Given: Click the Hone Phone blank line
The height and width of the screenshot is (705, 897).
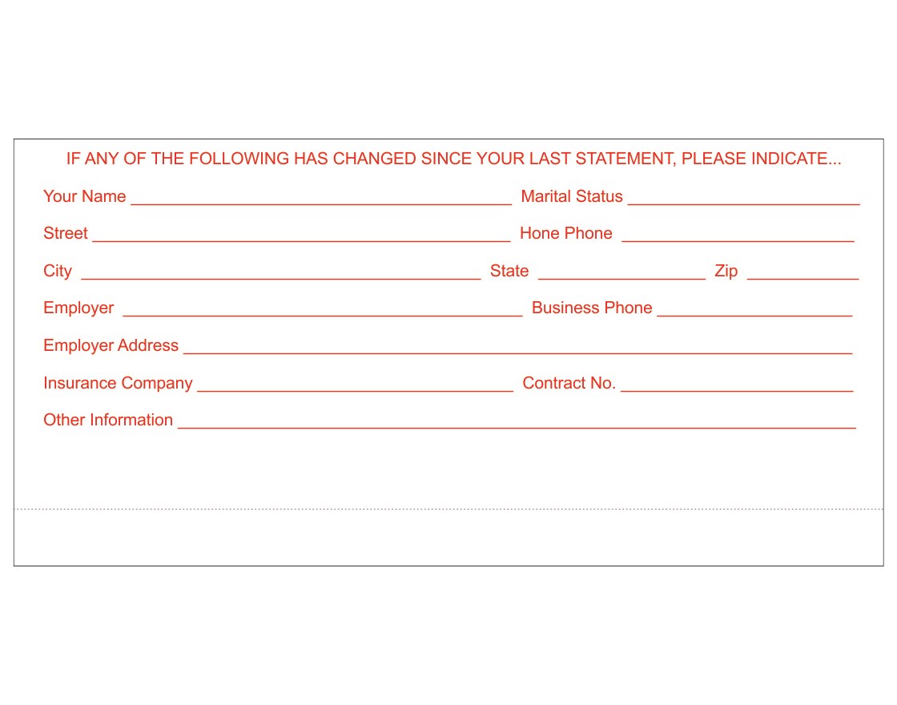Looking at the screenshot, I should [738, 241].
